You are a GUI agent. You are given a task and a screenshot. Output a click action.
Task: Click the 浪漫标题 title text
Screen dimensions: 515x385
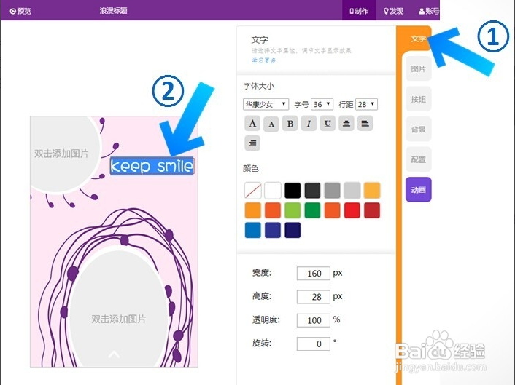pos(113,10)
